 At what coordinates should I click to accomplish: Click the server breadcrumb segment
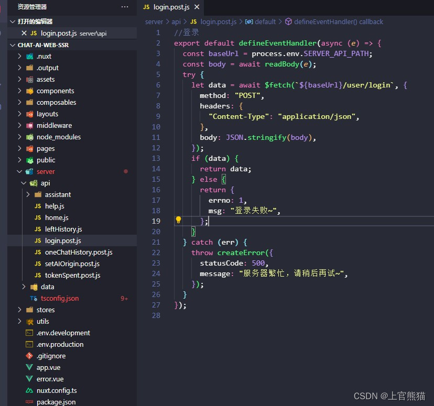tap(154, 22)
